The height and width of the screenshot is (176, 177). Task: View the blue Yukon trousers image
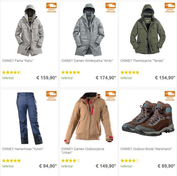pos(30,118)
